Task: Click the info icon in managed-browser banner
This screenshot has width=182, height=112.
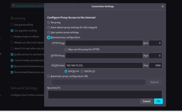Action: coord(13,5)
